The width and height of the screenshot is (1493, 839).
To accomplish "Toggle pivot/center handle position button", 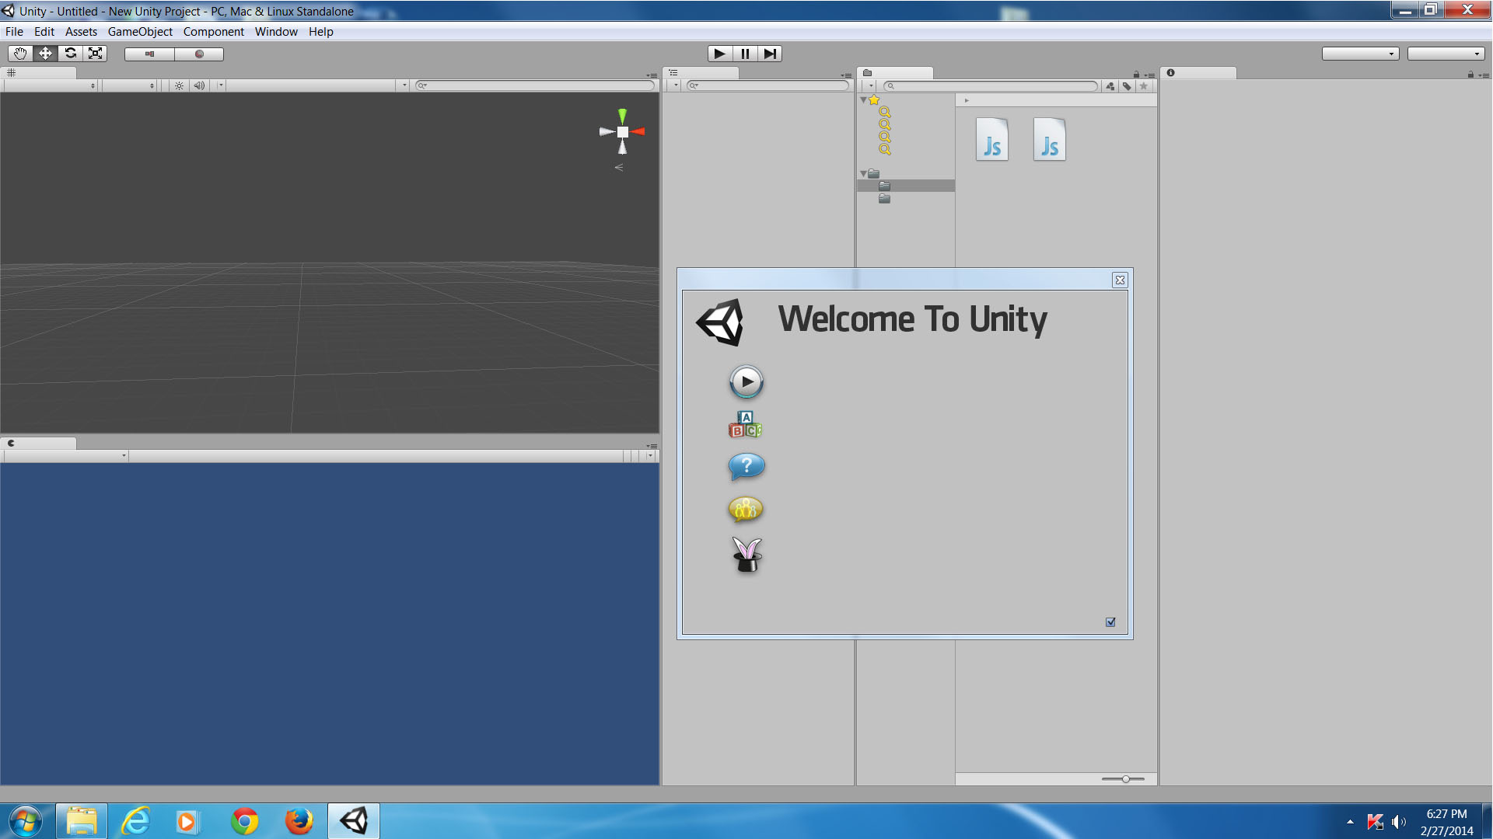I will [x=149, y=54].
